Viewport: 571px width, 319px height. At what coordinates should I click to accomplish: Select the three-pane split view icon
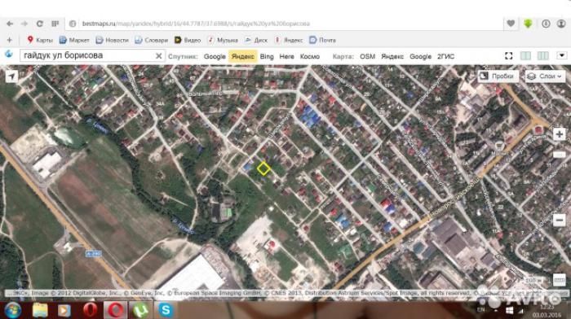coord(543,55)
